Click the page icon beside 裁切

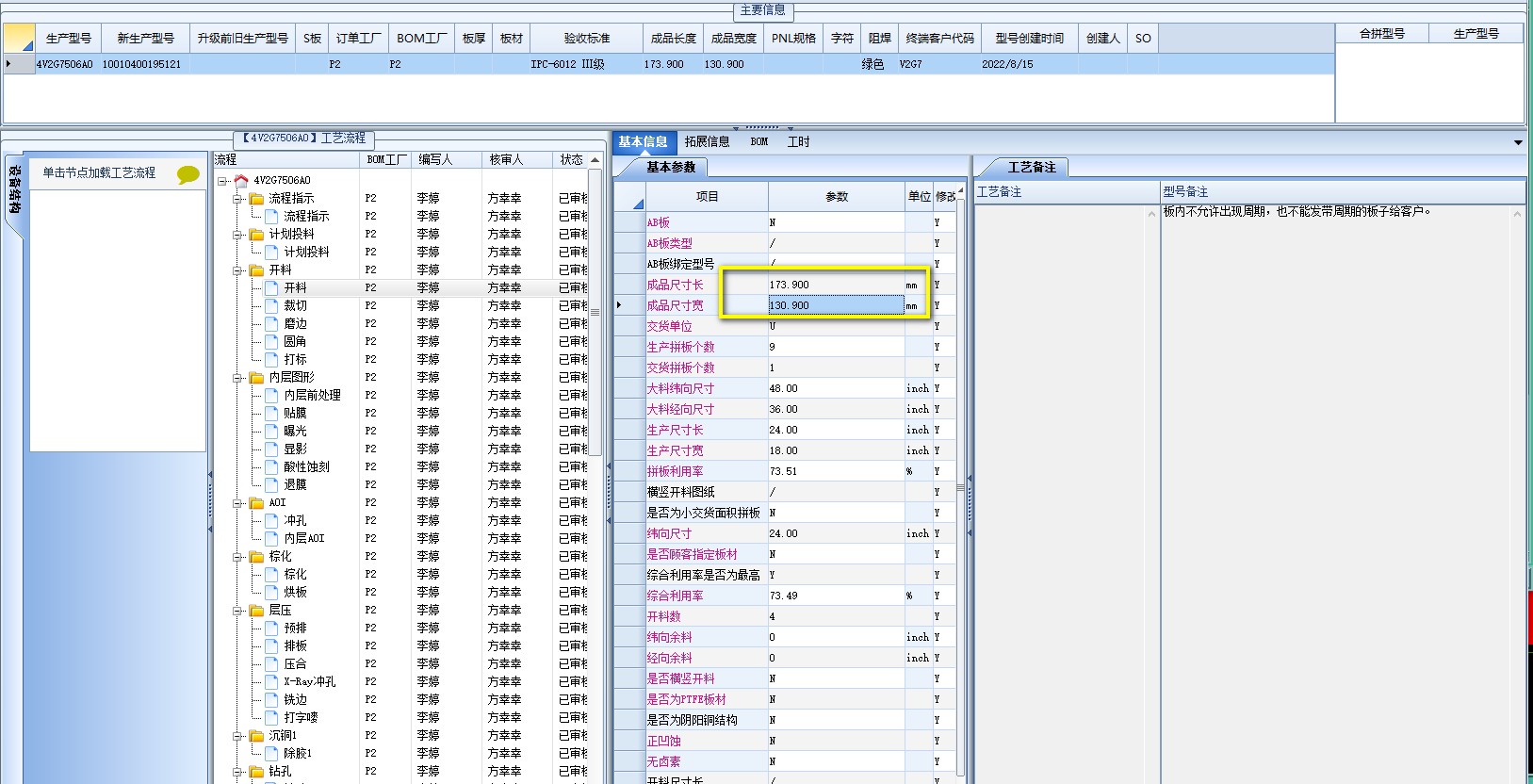pos(271,305)
